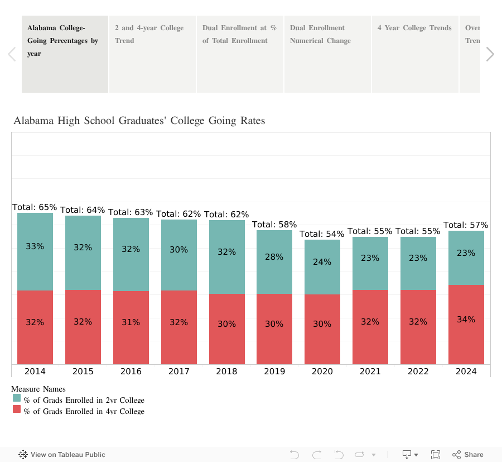
Task: Open the download format dropdown arrow
Action: [415, 454]
